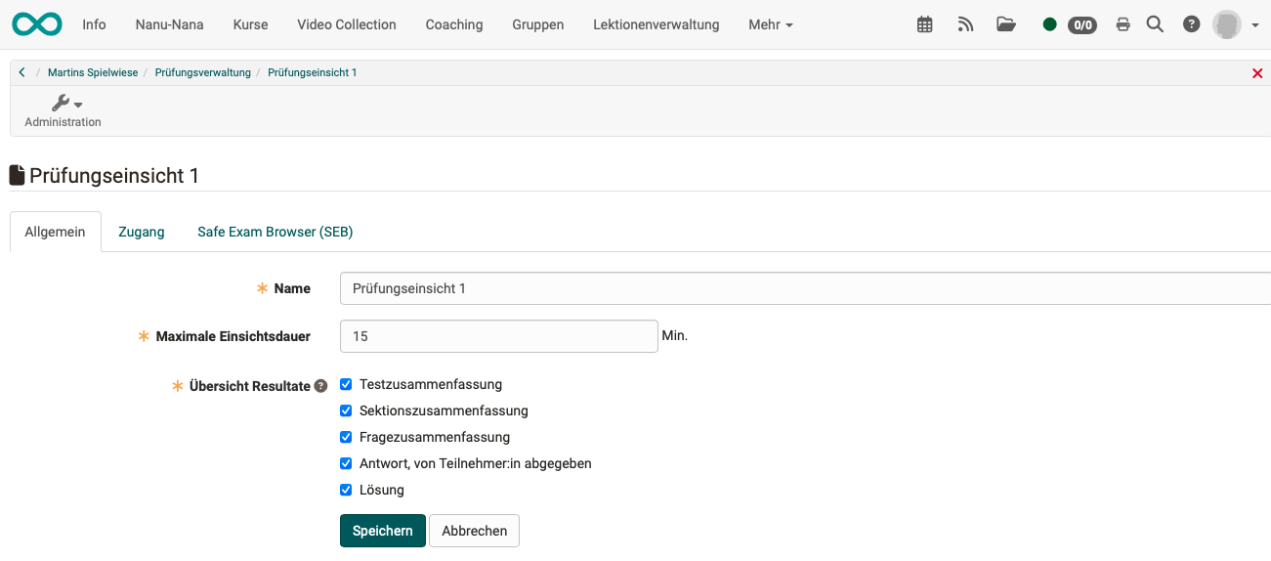1271x561 pixels.
Task: Open the help question mark icon
Action: [x=1192, y=24]
